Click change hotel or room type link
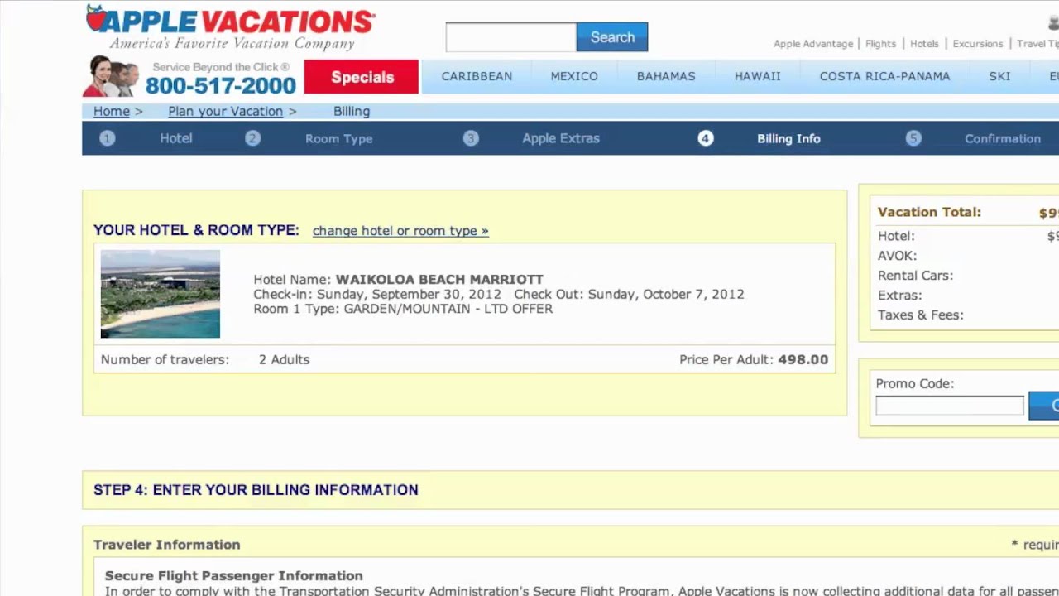The width and height of the screenshot is (1059, 596). (x=400, y=231)
